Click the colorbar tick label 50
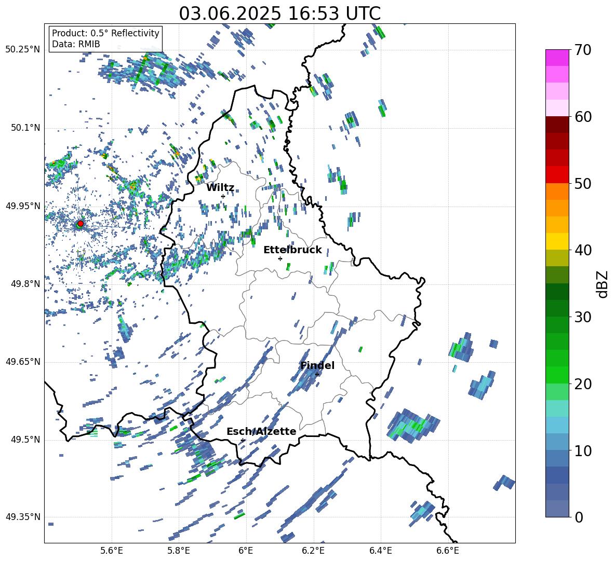This screenshot has width=615, height=561. click(583, 184)
